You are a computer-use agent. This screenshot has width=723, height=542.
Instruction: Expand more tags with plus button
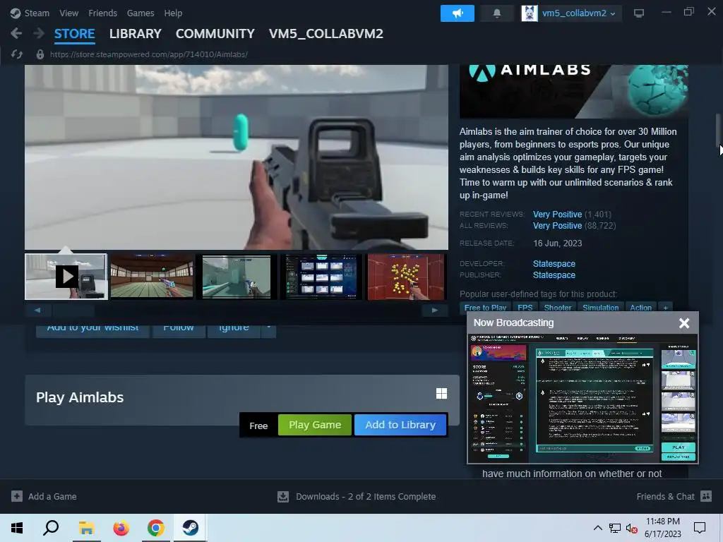(x=665, y=308)
